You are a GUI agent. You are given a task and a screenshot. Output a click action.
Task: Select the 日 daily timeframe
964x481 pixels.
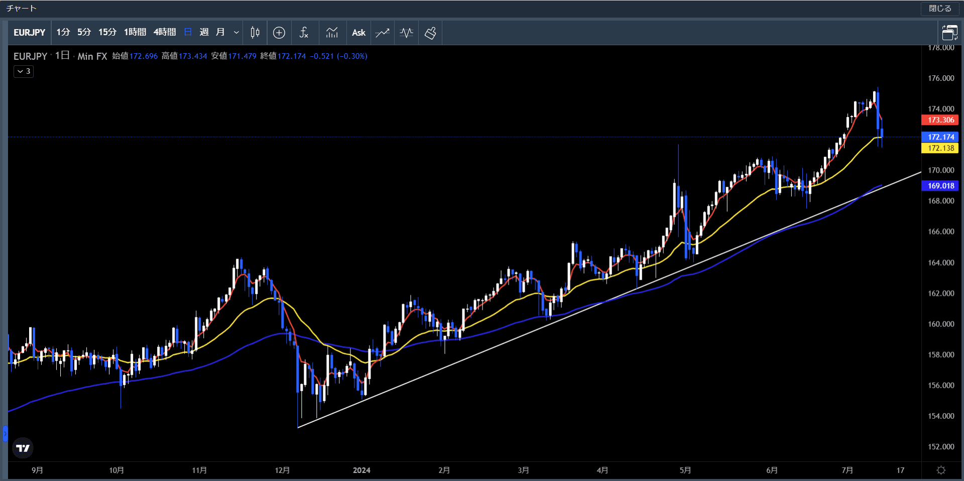point(188,32)
